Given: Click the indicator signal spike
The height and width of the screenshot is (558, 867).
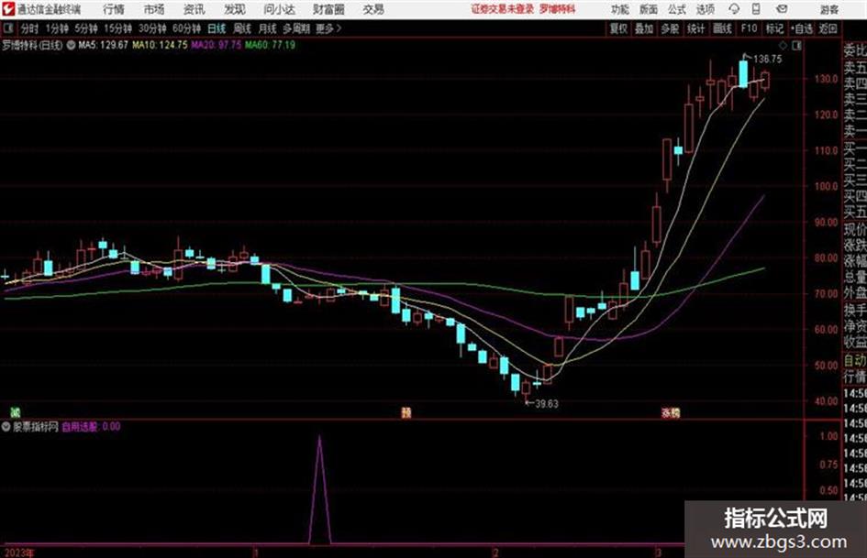Looking at the screenshot, I should [x=319, y=489].
